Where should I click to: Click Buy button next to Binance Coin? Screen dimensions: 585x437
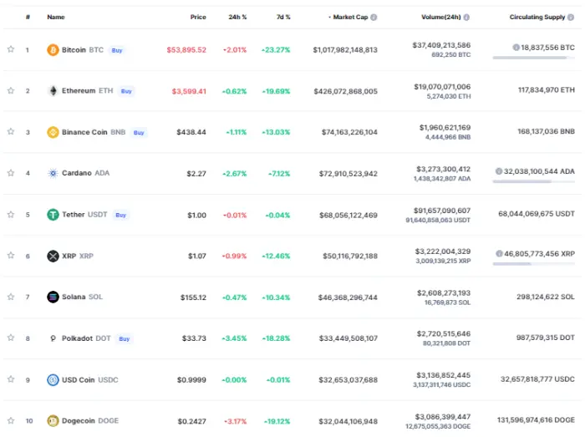139,133
